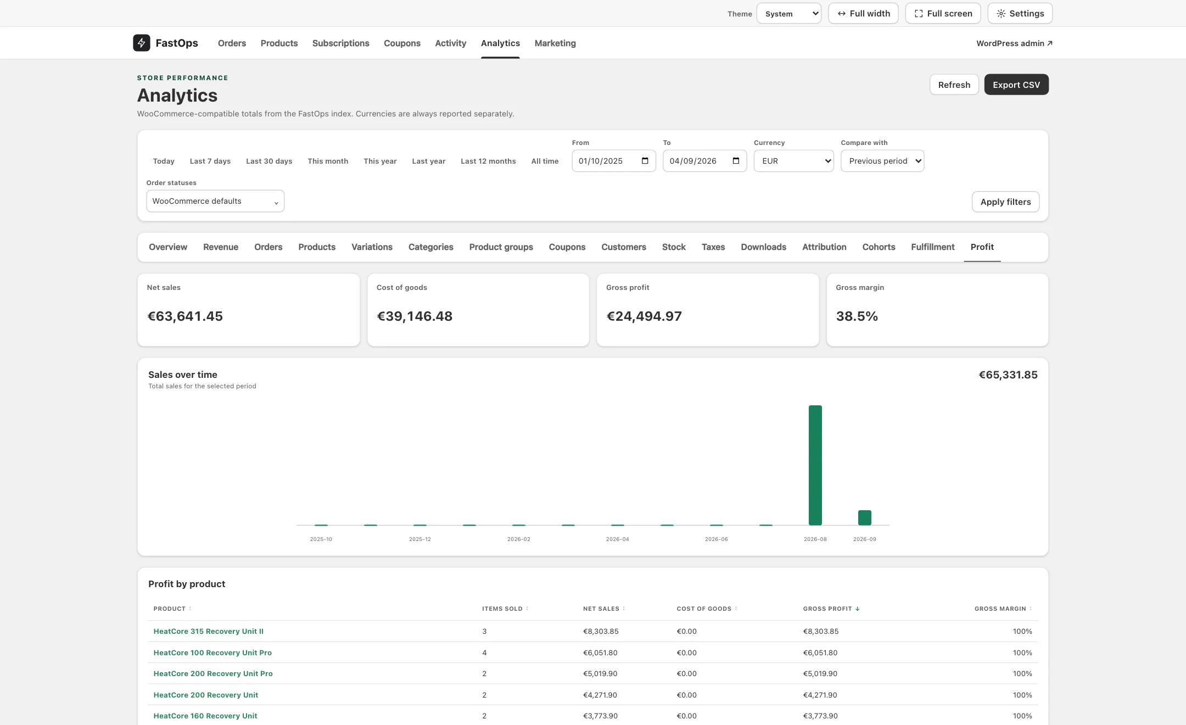1186x725 pixels.
Task: Click the Sales over time total €65,331.85
Action: [x=1008, y=375]
